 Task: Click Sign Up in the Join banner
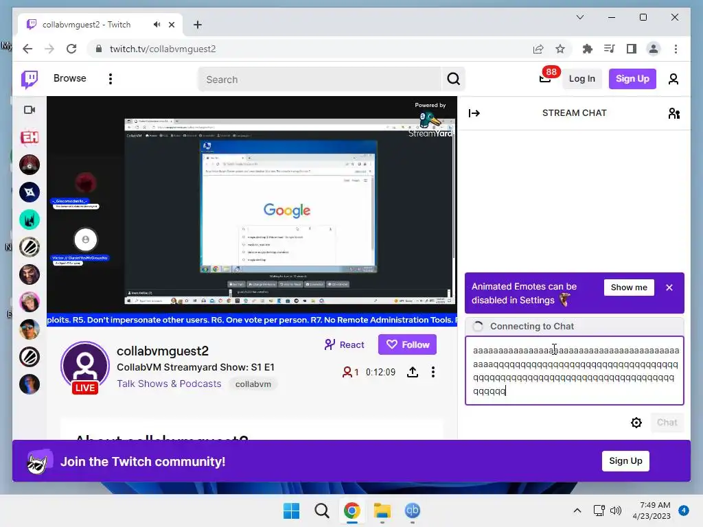tap(625, 460)
